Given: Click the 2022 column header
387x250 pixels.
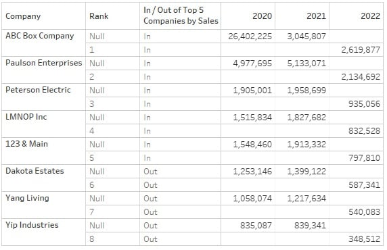Looking at the screenshot, I should 370,16.
